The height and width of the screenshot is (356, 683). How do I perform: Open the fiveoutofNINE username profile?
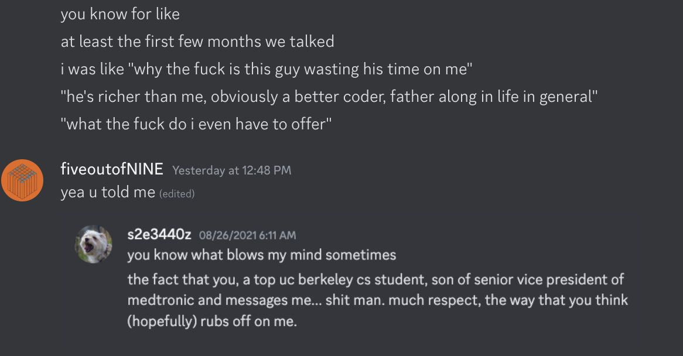[x=112, y=170]
